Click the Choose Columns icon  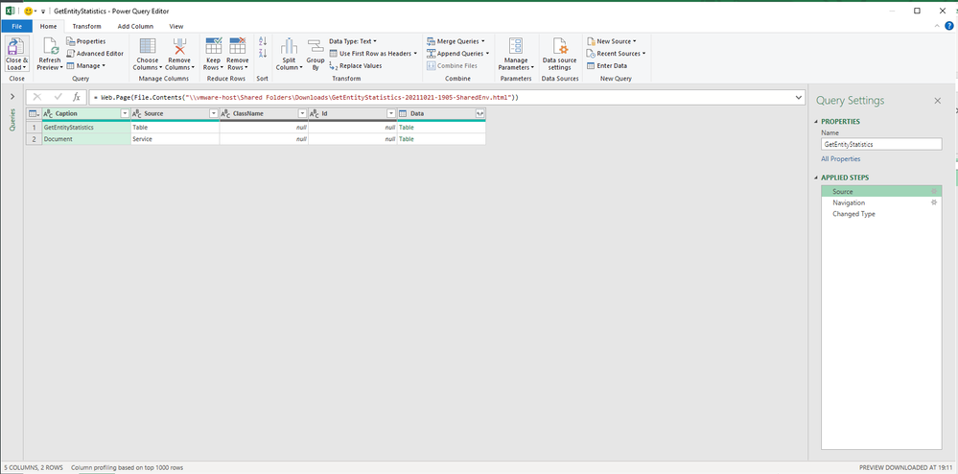(x=148, y=46)
